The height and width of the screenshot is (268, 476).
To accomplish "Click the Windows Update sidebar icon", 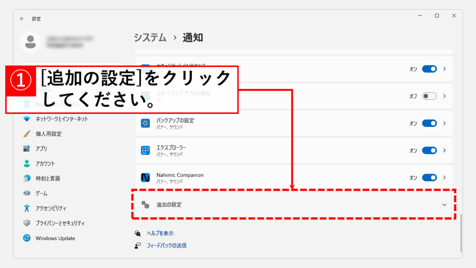I will (x=27, y=238).
